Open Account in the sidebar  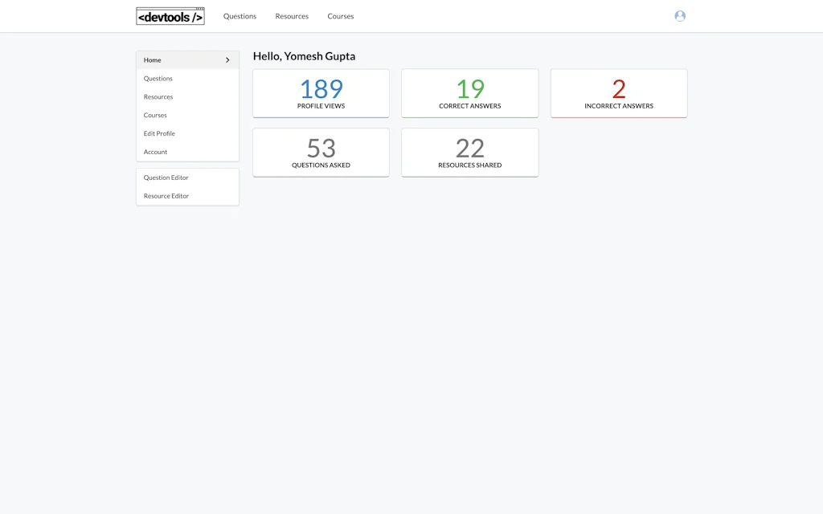[x=187, y=152]
